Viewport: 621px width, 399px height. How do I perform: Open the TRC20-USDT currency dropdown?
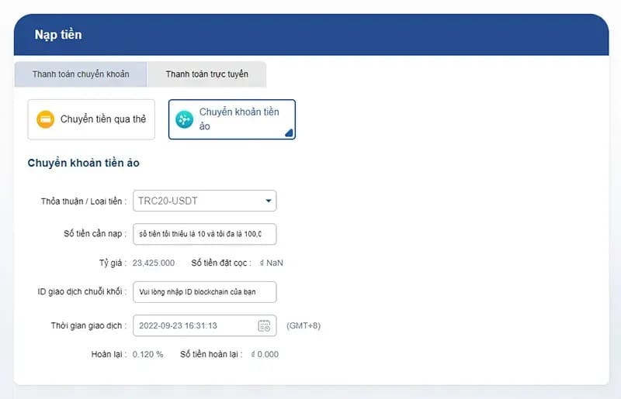pos(205,201)
